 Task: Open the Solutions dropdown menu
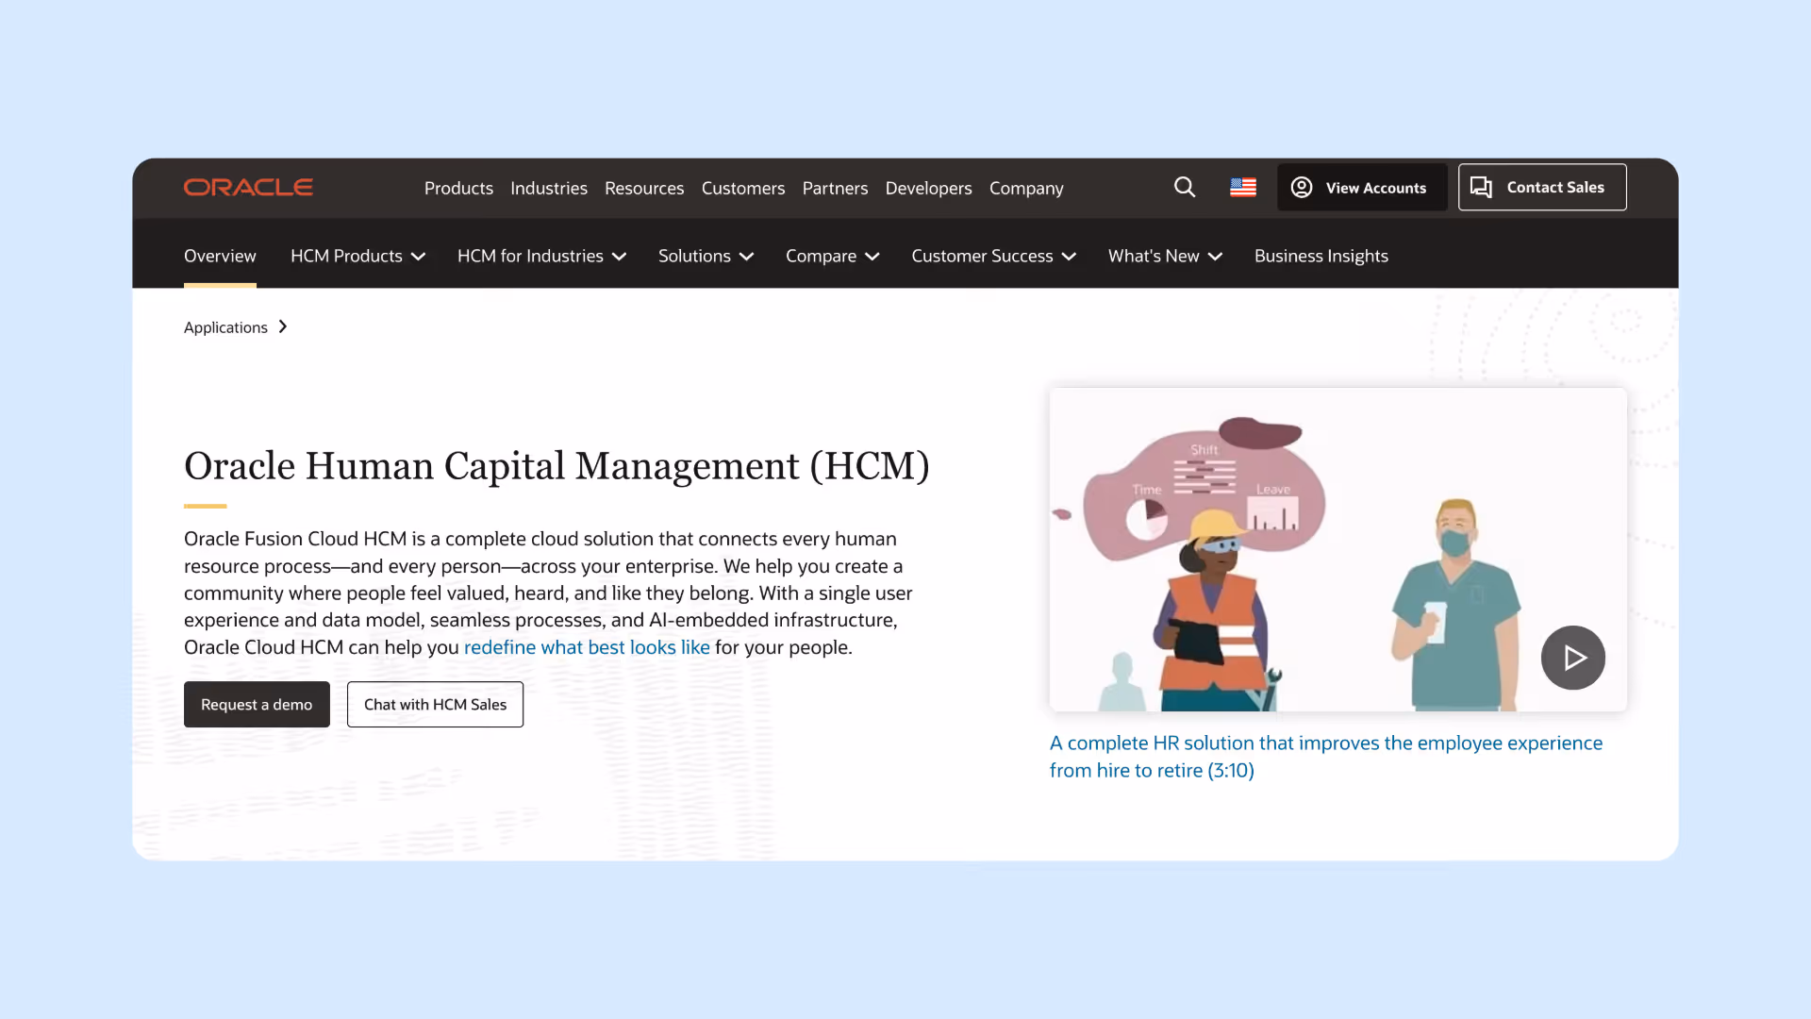(x=706, y=256)
